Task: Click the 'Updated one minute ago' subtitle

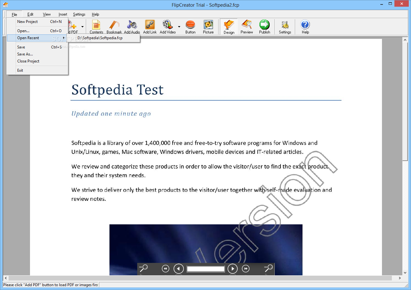Action: pyautogui.click(x=111, y=114)
